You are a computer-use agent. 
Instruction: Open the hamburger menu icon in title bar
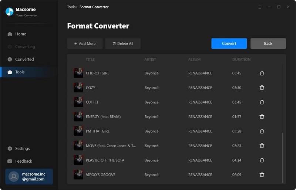(x=260, y=7)
